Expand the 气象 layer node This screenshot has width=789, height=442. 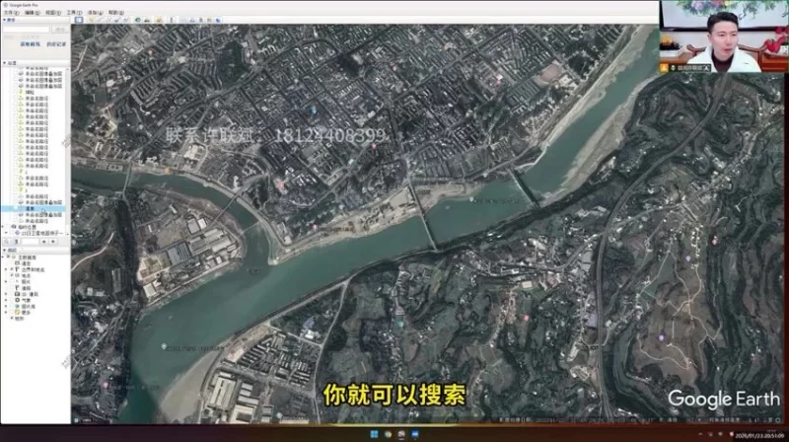[6, 300]
